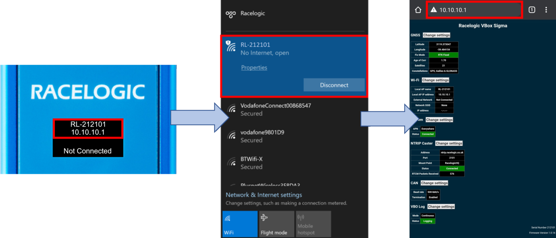The image size is (556, 238).
Task: Click the Racelogic label atop the network list
Action: point(253,13)
